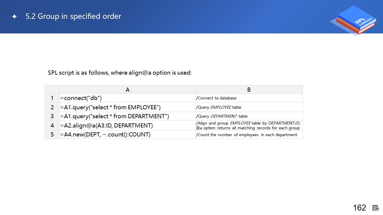Click the slide number 162
The width and height of the screenshot is (383, 215).
point(359,208)
